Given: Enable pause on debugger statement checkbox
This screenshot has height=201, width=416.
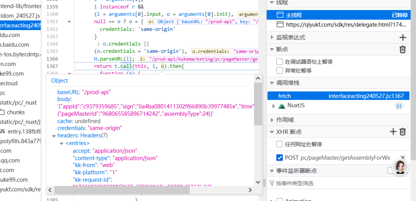Looking at the screenshot, I should point(279,62).
